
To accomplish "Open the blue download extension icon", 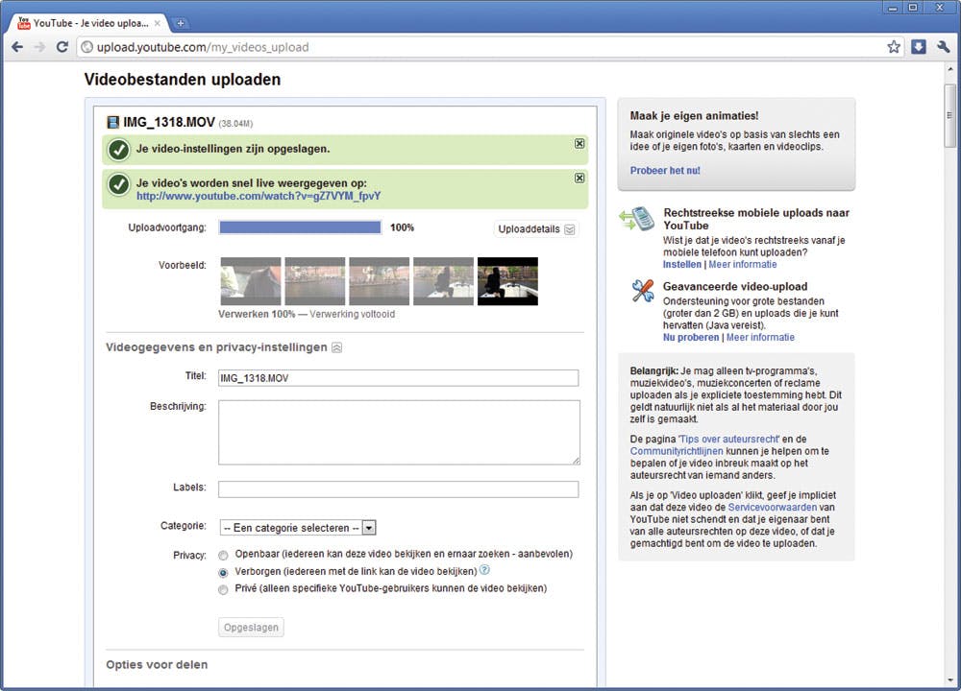I will 918,47.
